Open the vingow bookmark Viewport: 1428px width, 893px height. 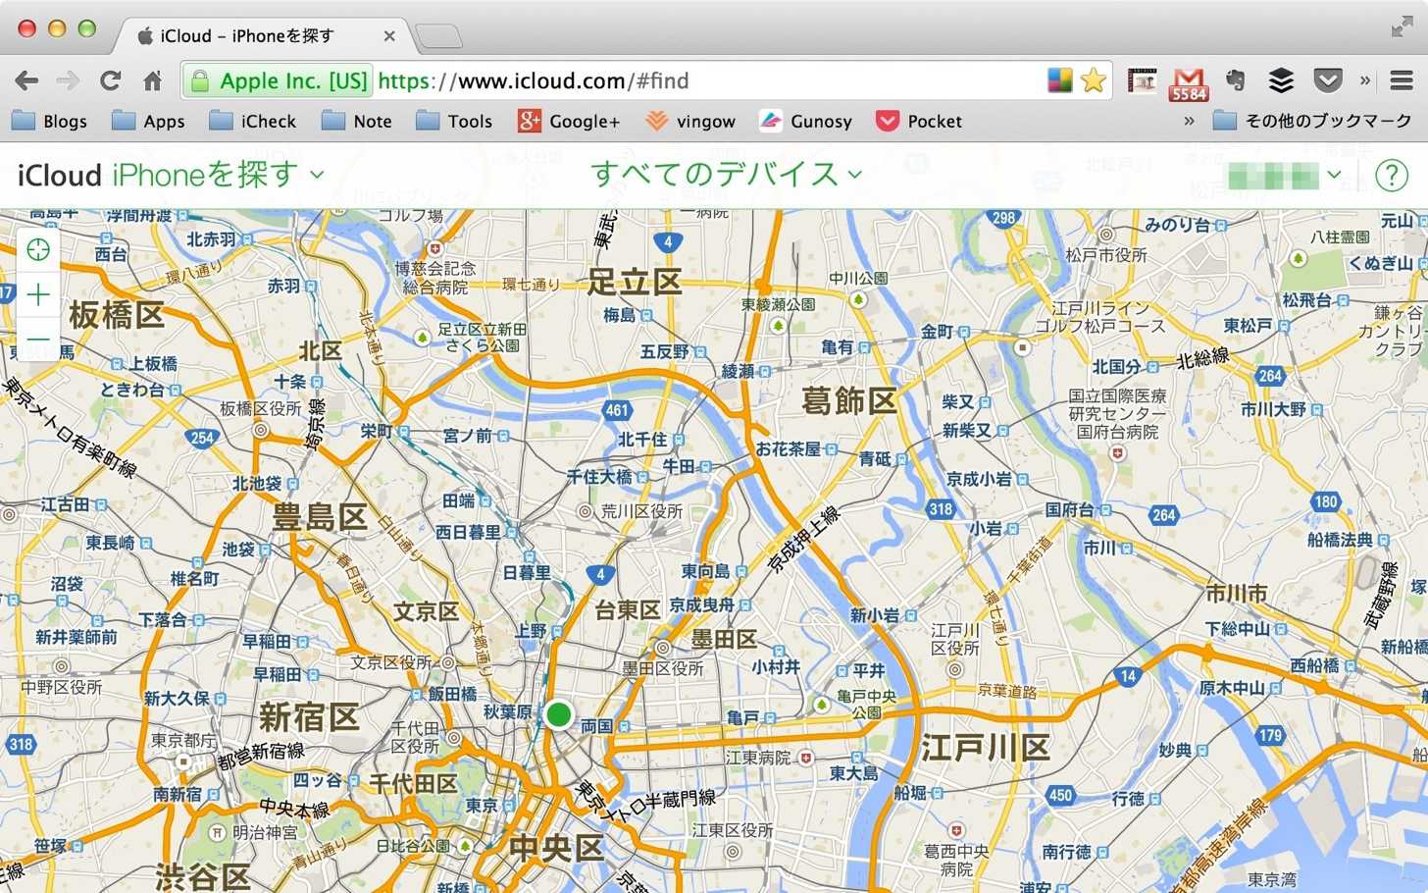point(690,121)
